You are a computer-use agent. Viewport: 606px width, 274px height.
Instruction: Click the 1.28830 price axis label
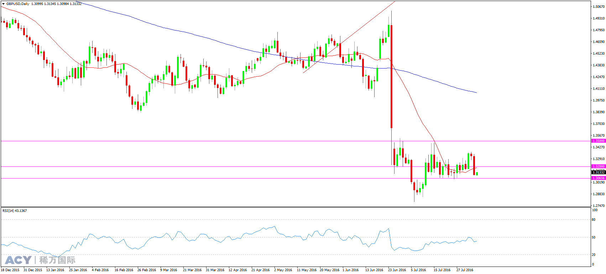599,194
